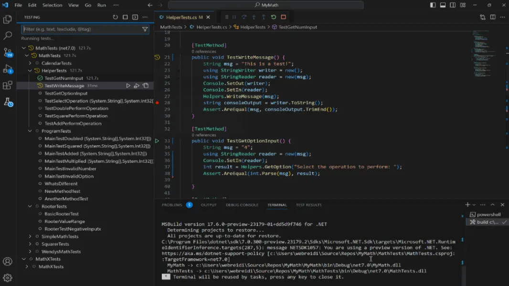
Task: Run TestWriteMessage test via play icon
Action: (128, 86)
